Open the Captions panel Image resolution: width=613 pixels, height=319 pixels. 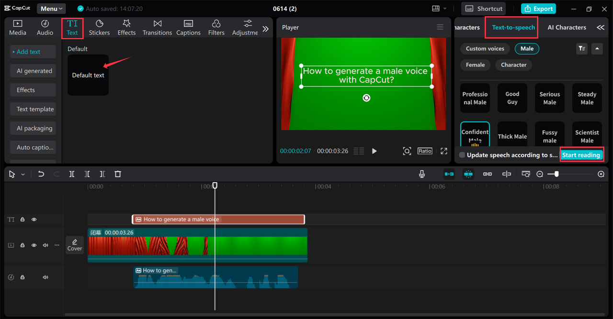(x=188, y=28)
